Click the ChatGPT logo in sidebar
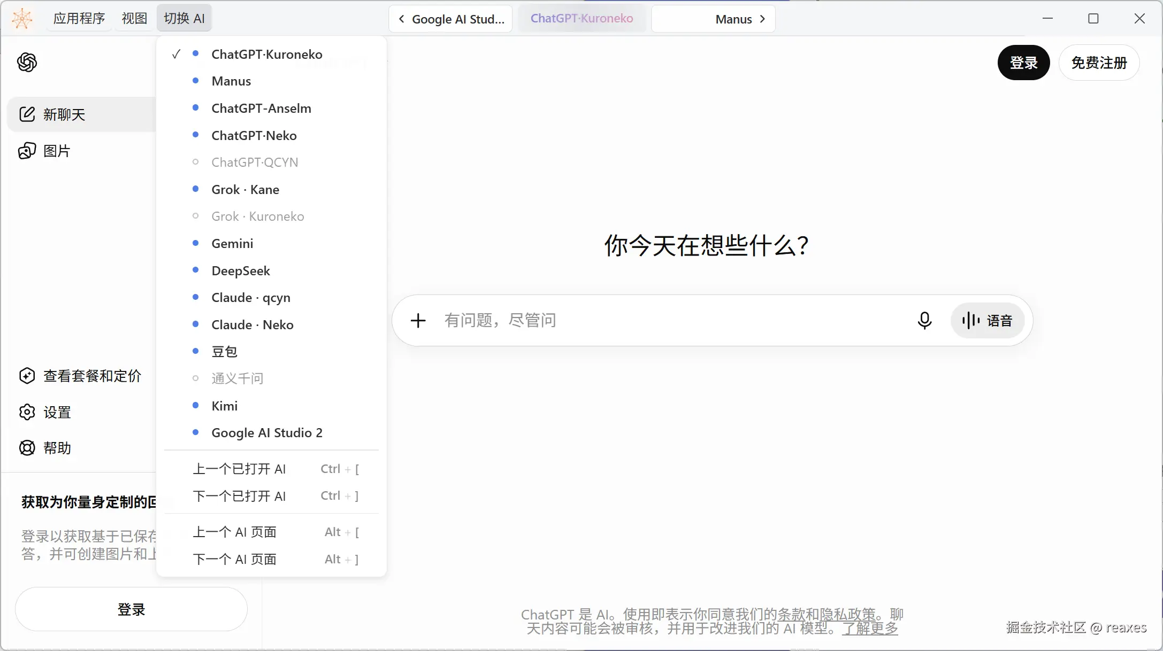 point(27,63)
